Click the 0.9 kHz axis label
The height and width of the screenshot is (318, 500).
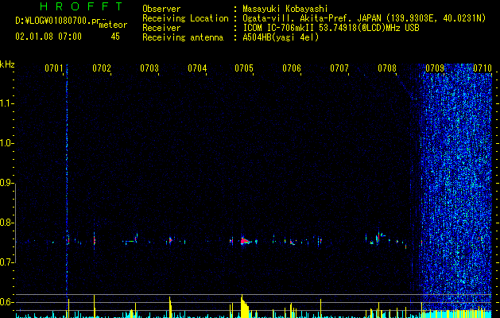pos(6,183)
